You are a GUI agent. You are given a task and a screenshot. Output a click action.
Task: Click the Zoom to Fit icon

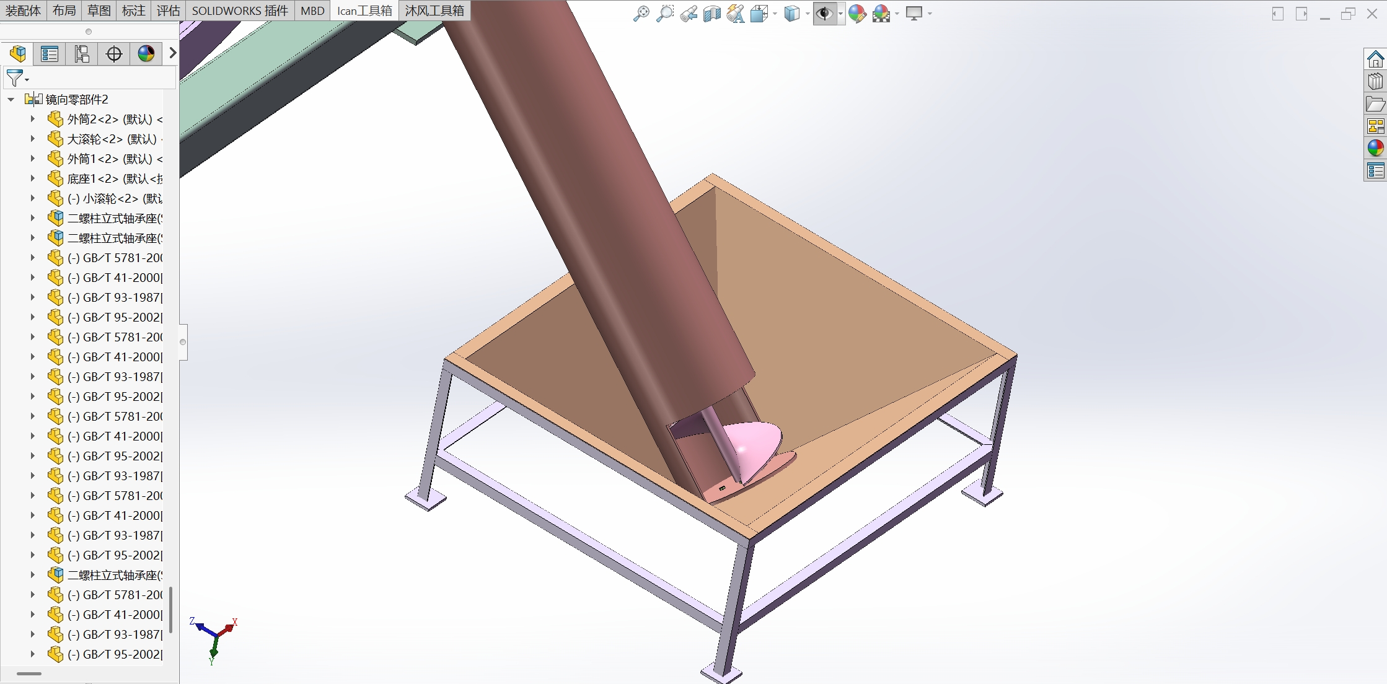pos(641,14)
